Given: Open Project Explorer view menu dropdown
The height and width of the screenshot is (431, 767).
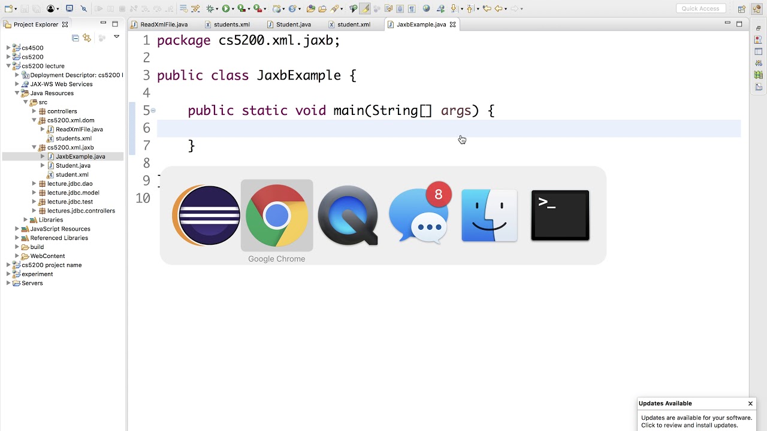Looking at the screenshot, I should pyautogui.click(x=116, y=37).
